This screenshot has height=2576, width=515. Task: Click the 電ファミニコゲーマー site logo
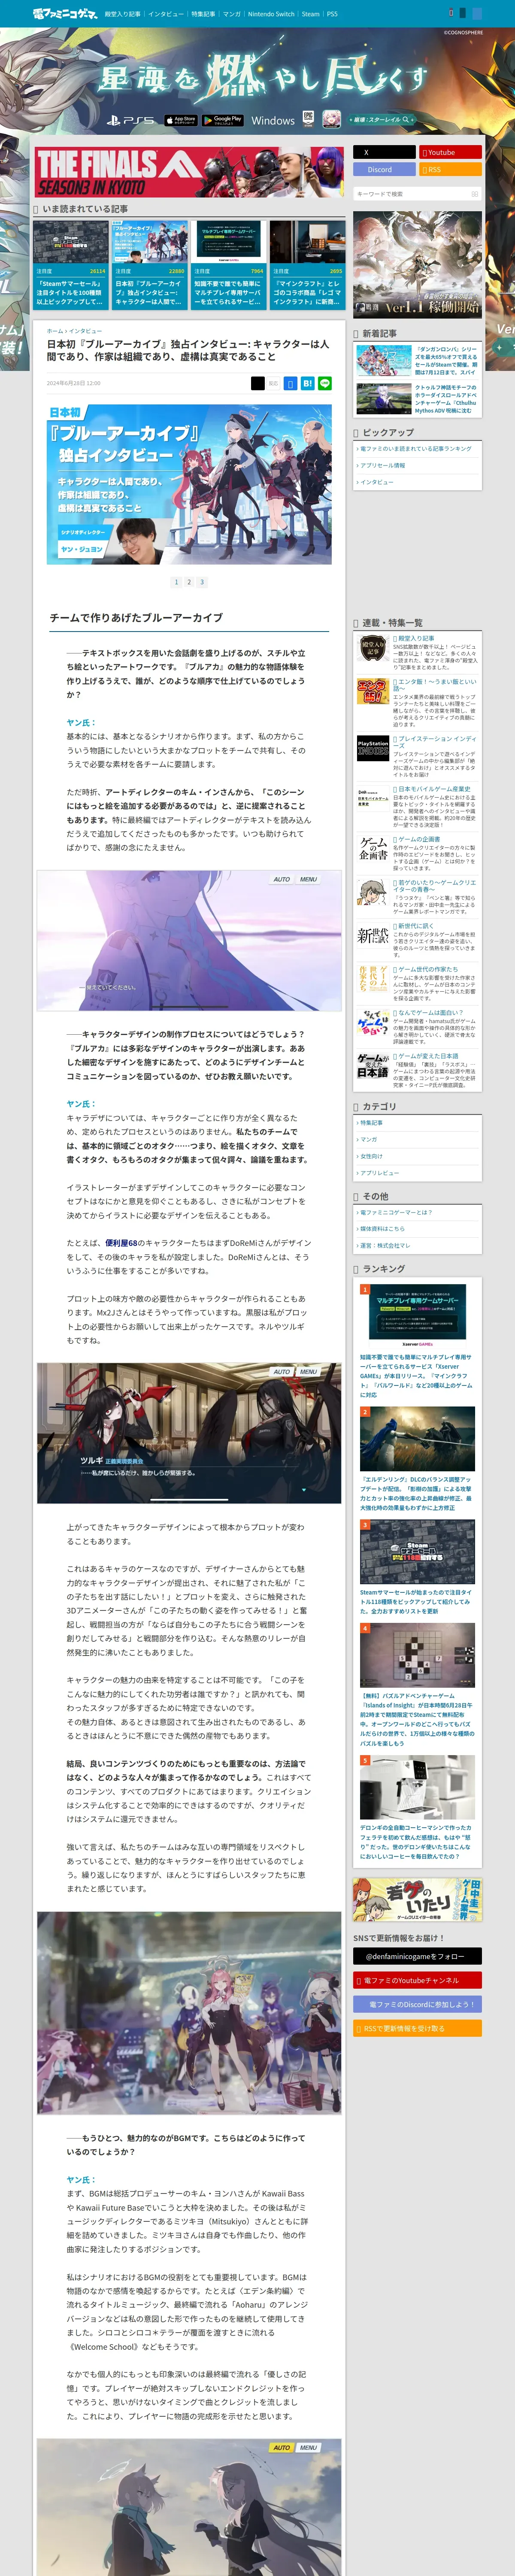coord(65,14)
